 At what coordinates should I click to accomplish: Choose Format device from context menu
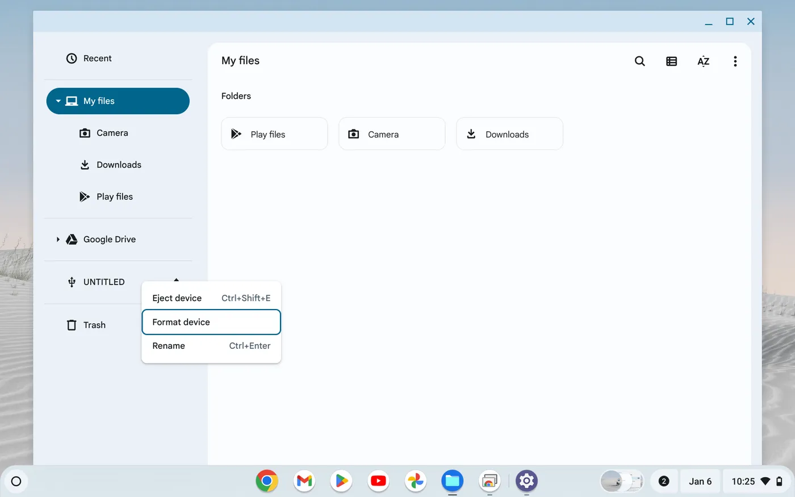coord(211,322)
